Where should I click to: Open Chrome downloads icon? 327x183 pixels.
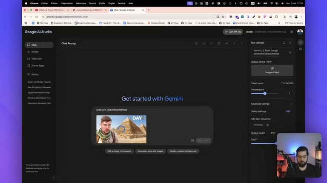(285, 17)
